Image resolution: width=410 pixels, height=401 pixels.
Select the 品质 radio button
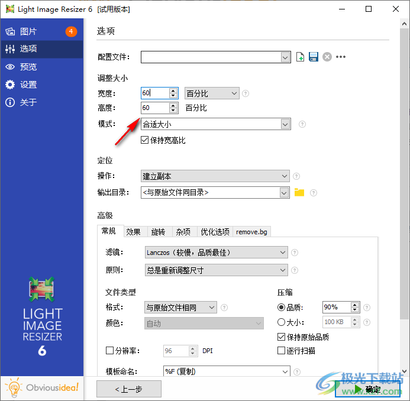[x=281, y=307]
